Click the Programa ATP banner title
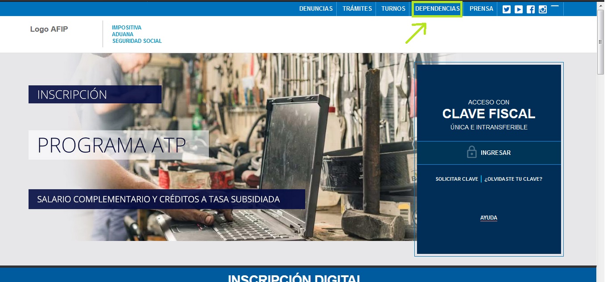 click(x=112, y=145)
